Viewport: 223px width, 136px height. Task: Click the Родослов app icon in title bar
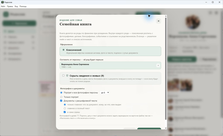click(3, 2)
